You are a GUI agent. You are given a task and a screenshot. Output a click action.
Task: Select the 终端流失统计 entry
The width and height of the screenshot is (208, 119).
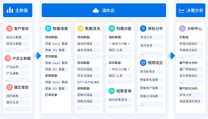(191, 50)
